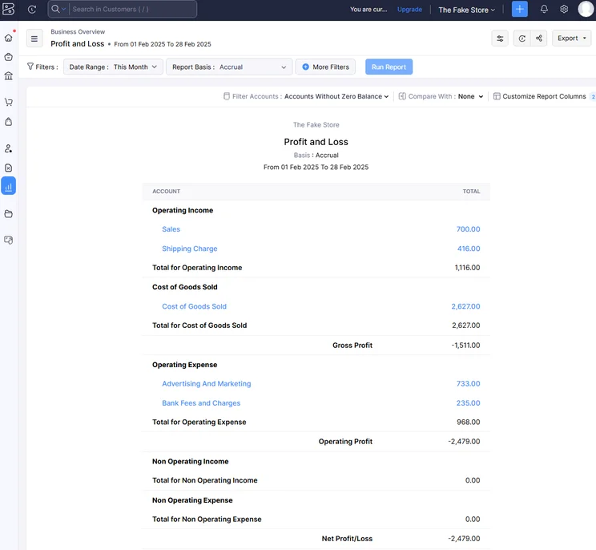This screenshot has width=596, height=550.
Task: Open the Documents folder icon in sidebar
Action: coord(8,214)
